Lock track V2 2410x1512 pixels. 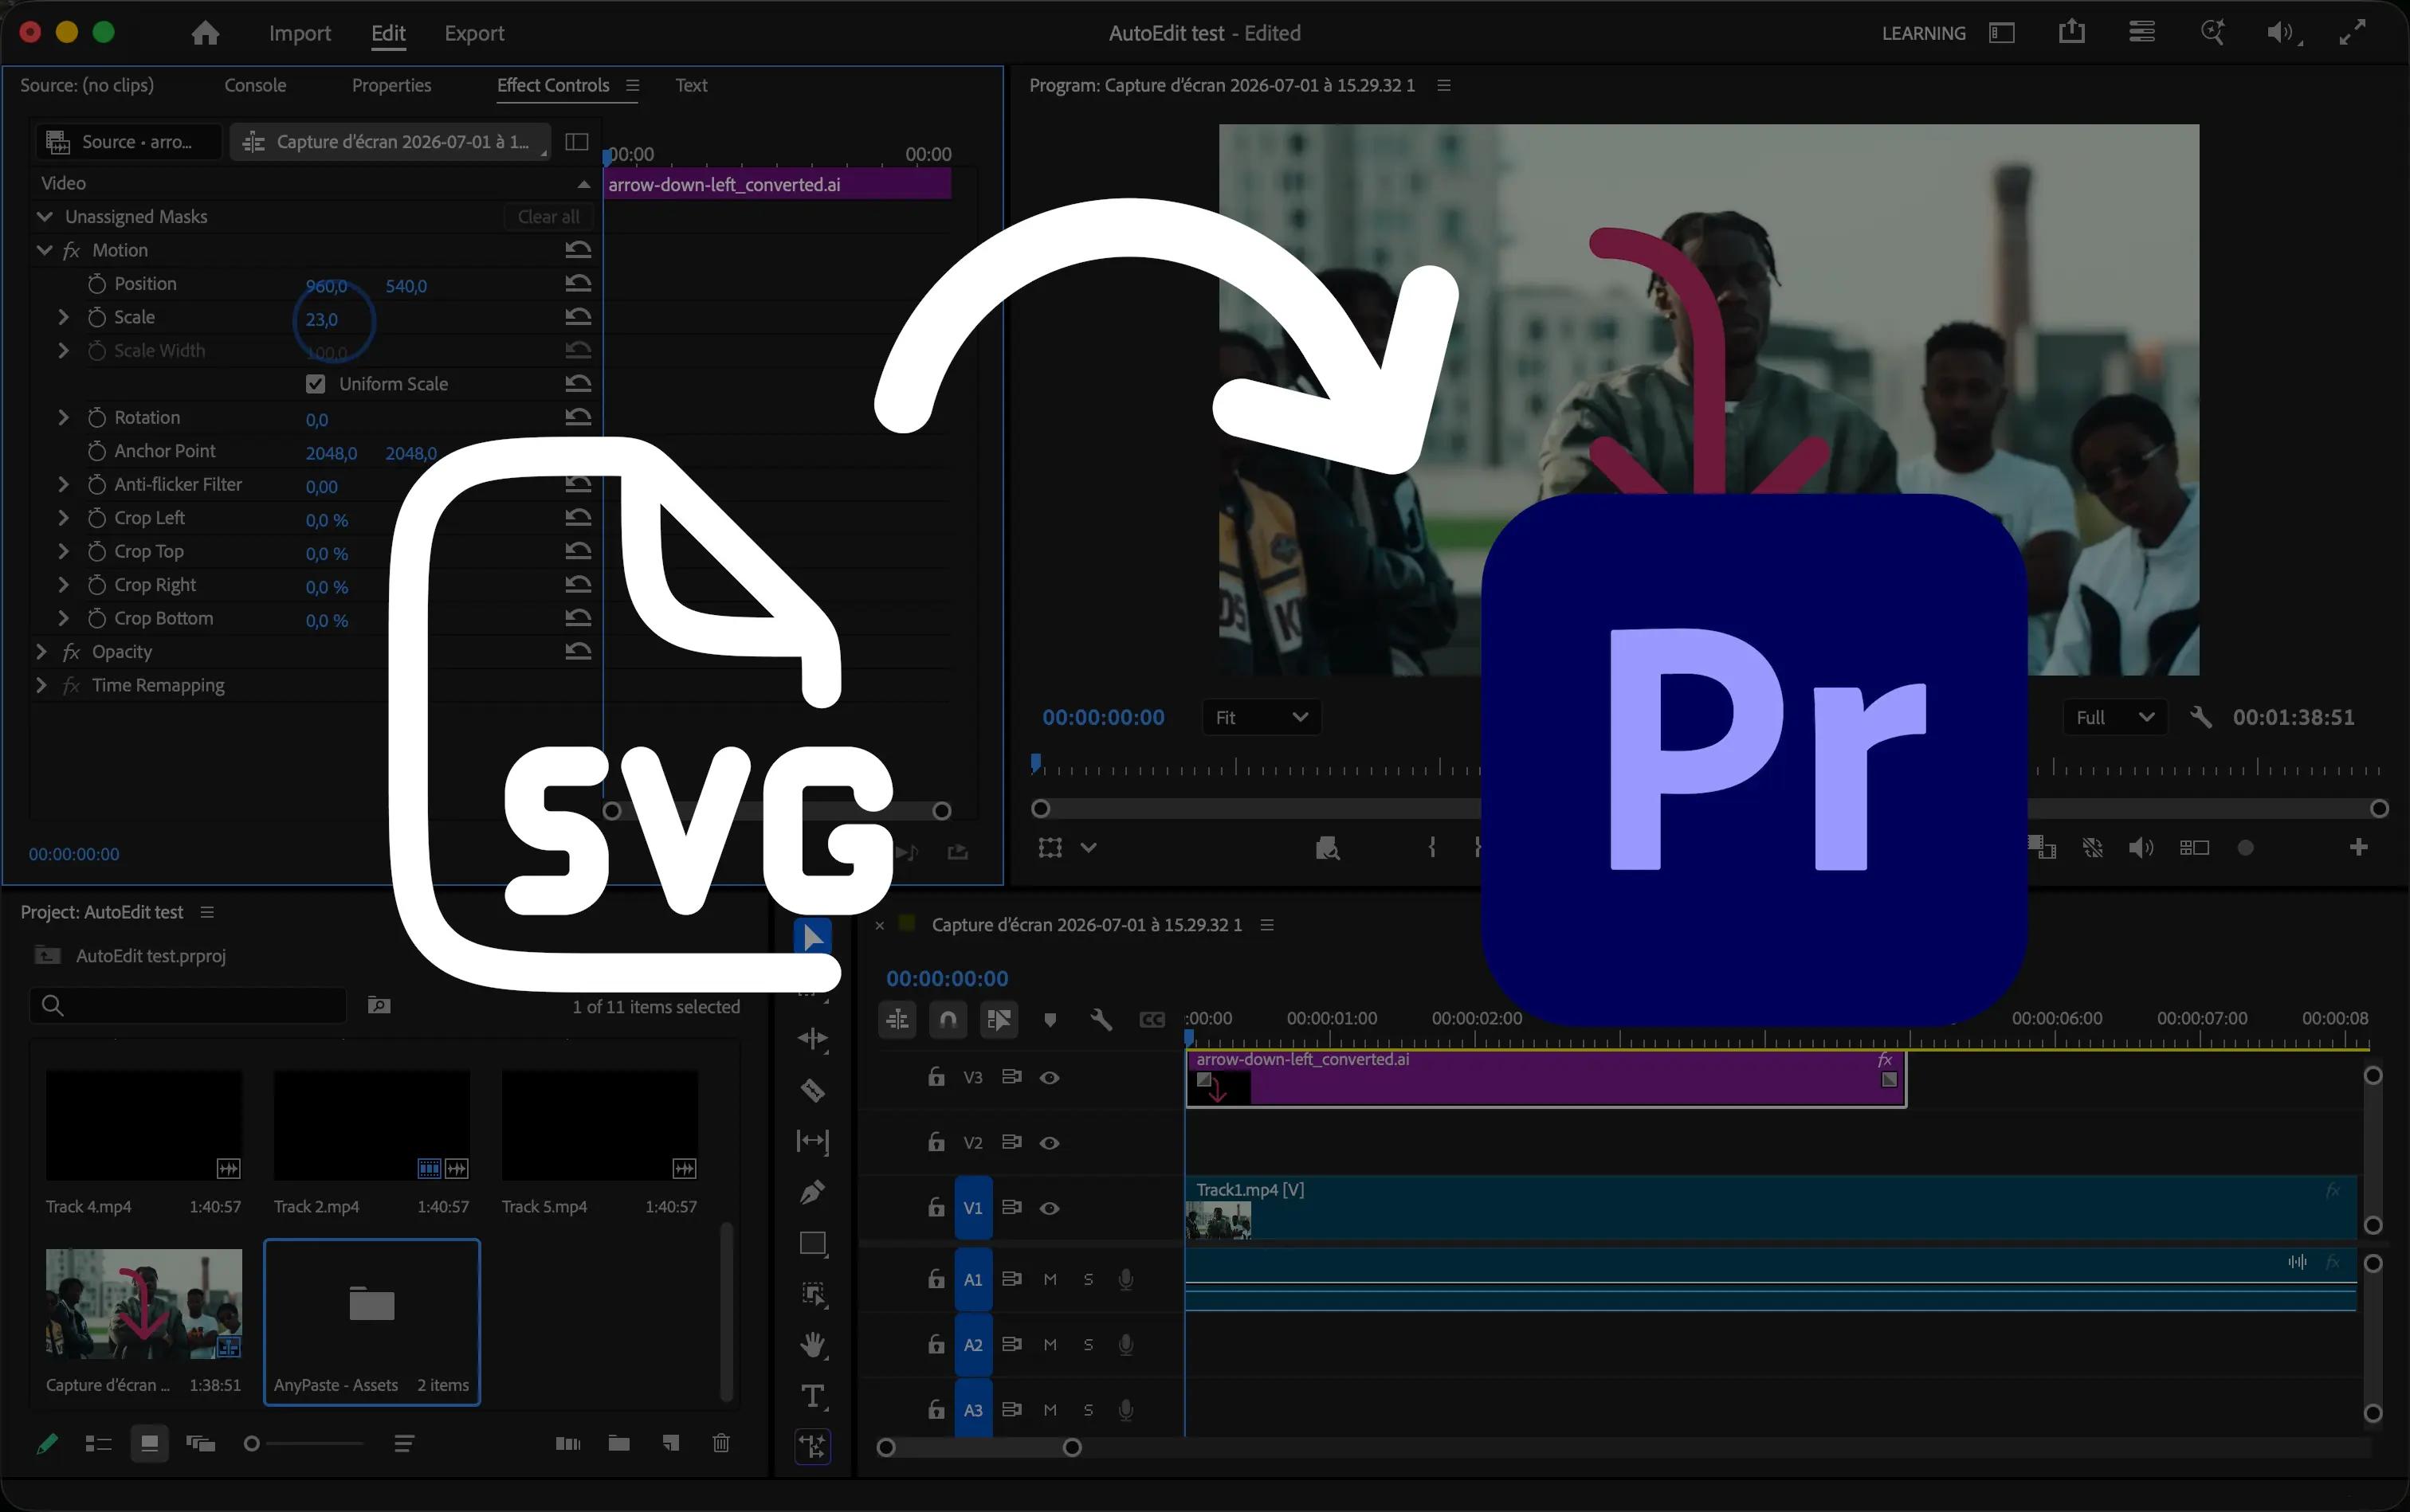[936, 1142]
